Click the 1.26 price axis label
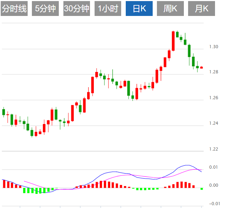The image size is (226, 208). click(x=214, y=98)
